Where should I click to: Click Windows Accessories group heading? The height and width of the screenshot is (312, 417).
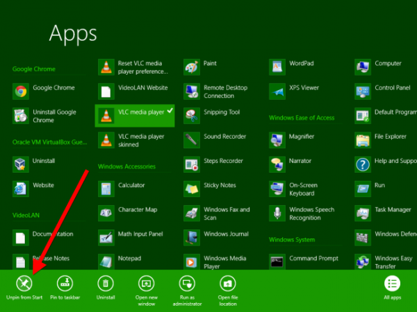tap(126, 166)
